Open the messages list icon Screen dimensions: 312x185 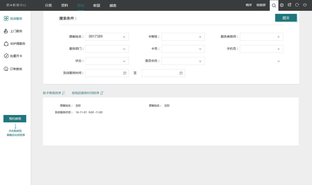pos(289,5)
